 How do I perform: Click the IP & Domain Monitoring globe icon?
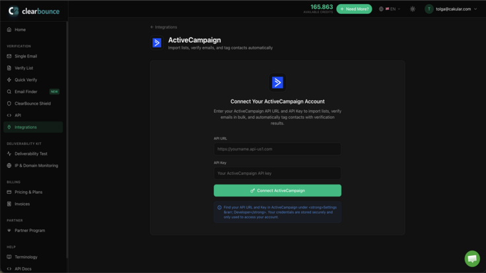pyautogui.click(x=9, y=166)
